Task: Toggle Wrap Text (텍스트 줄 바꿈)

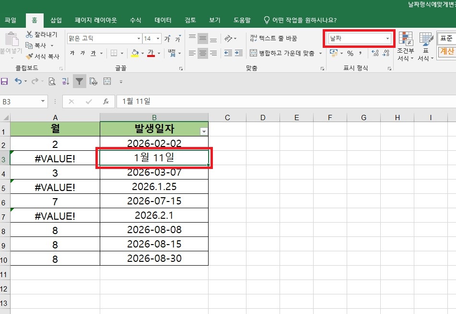Action: tap(273, 38)
